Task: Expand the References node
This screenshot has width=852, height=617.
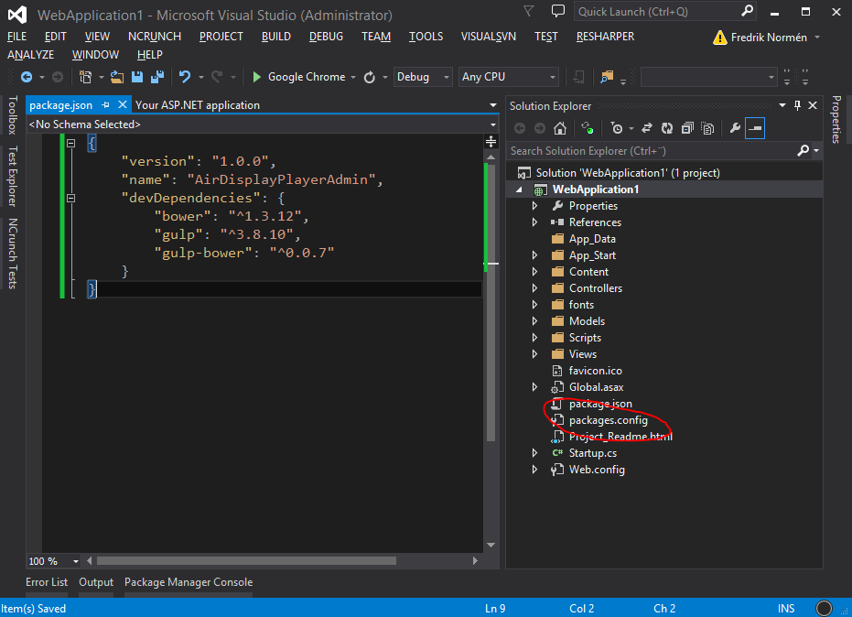Action: coord(534,222)
